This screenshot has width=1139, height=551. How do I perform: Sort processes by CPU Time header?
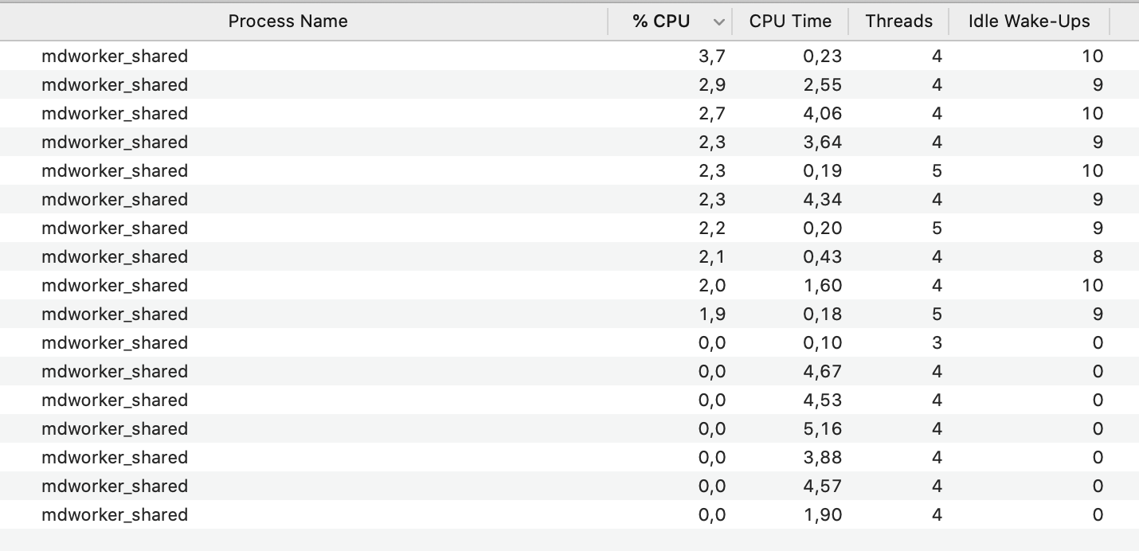coord(789,21)
